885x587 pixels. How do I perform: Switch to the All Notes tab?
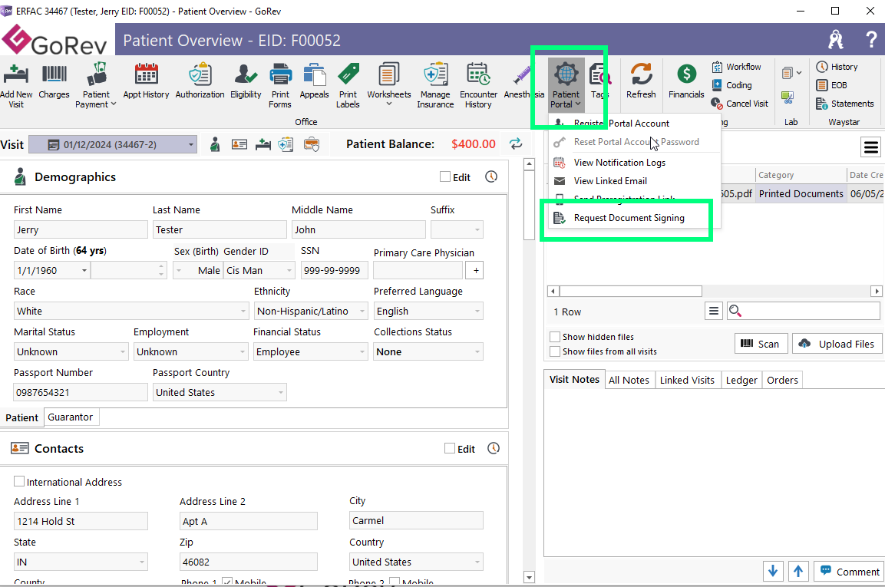629,380
